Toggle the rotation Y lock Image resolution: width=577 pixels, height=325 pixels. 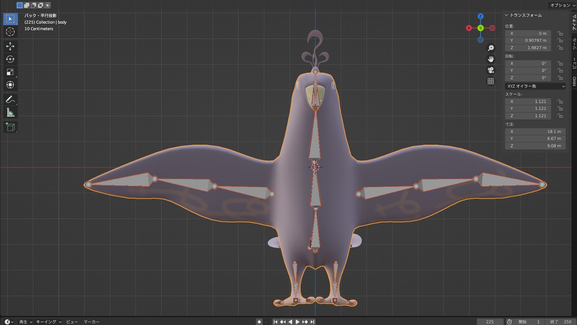[560, 71]
